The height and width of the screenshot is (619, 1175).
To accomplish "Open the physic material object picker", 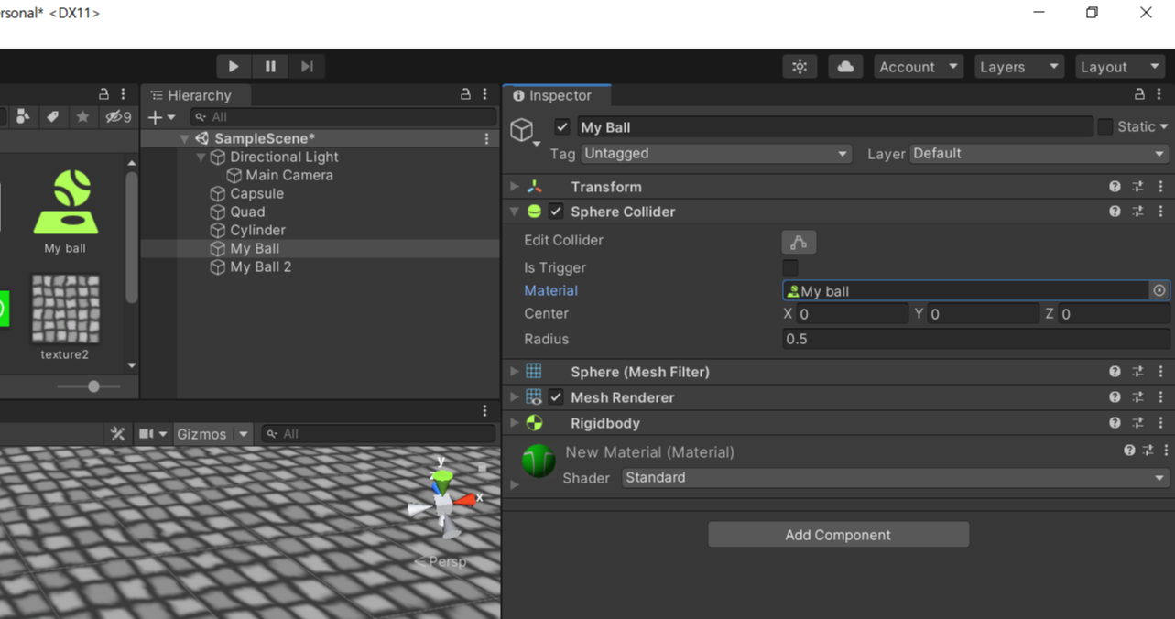I will pyautogui.click(x=1159, y=290).
